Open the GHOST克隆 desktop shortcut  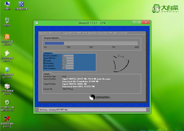click(7, 54)
